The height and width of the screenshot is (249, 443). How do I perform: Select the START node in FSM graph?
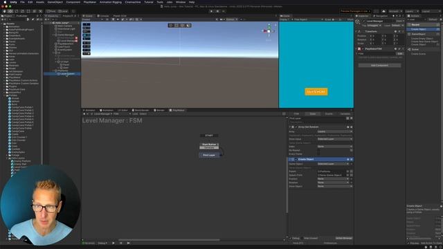pos(209,136)
